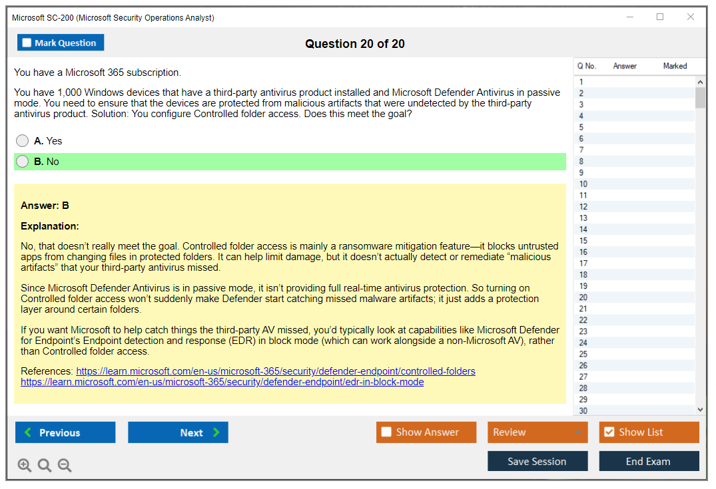The width and height of the screenshot is (716, 489).
Task: Open the Review dropdown
Action: point(537,432)
